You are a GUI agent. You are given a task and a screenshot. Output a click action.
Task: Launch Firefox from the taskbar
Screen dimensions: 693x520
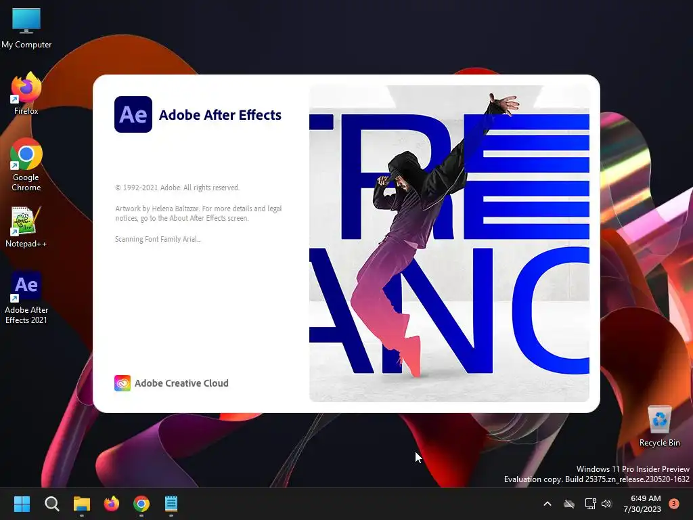(x=112, y=504)
